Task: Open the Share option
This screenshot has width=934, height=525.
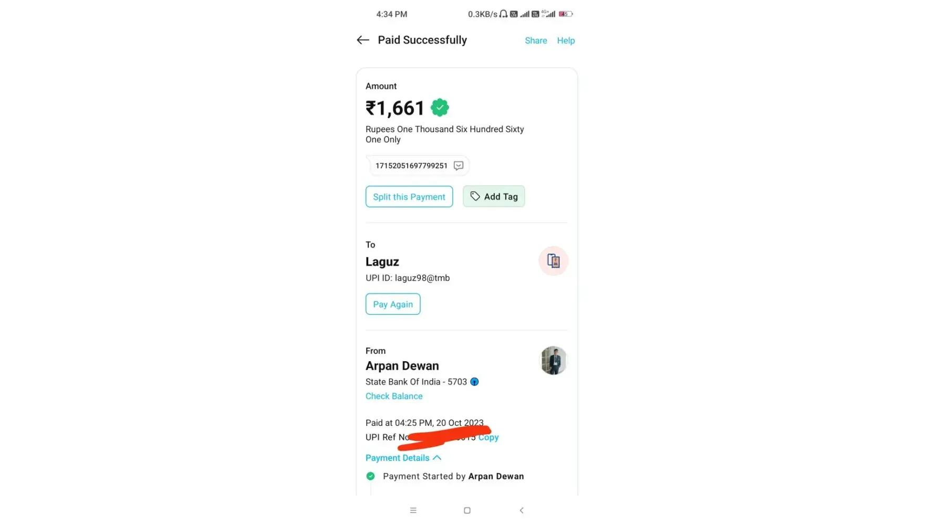Action: (536, 40)
